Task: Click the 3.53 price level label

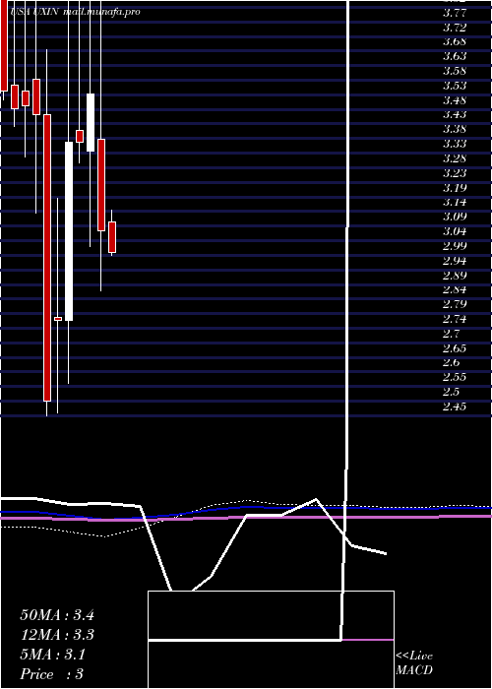Action: coord(455,86)
